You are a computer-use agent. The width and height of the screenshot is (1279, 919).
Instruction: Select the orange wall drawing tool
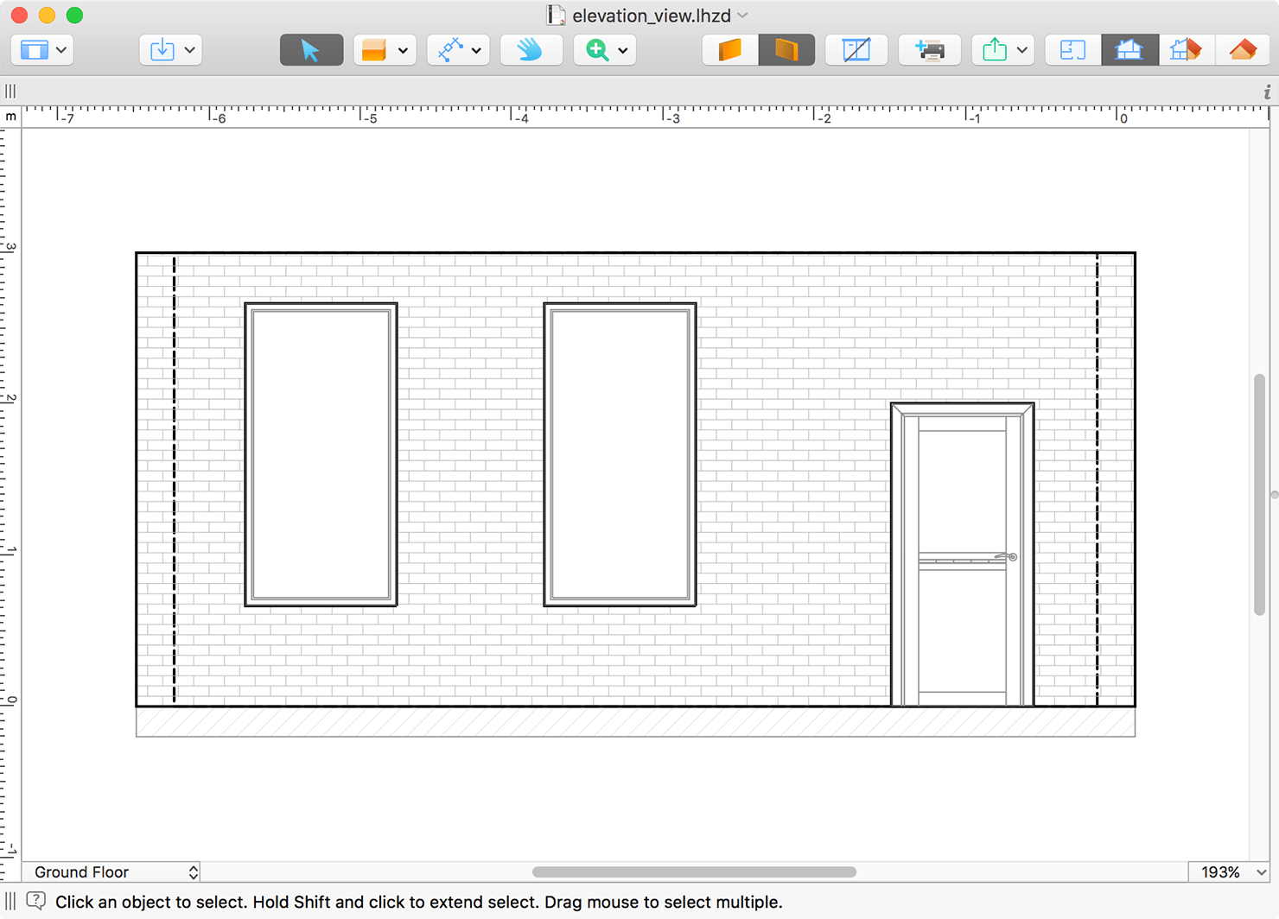click(x=374, y=50)
